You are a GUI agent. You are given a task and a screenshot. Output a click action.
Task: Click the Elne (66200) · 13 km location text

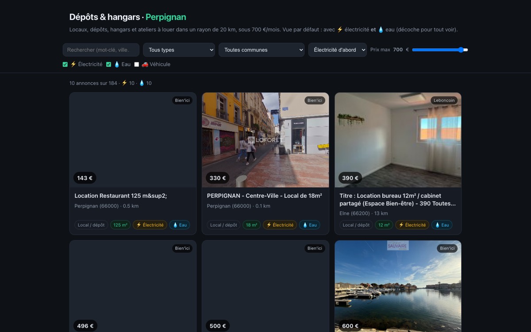364,213
